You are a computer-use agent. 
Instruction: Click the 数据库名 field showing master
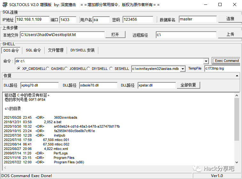pos(198,19)
